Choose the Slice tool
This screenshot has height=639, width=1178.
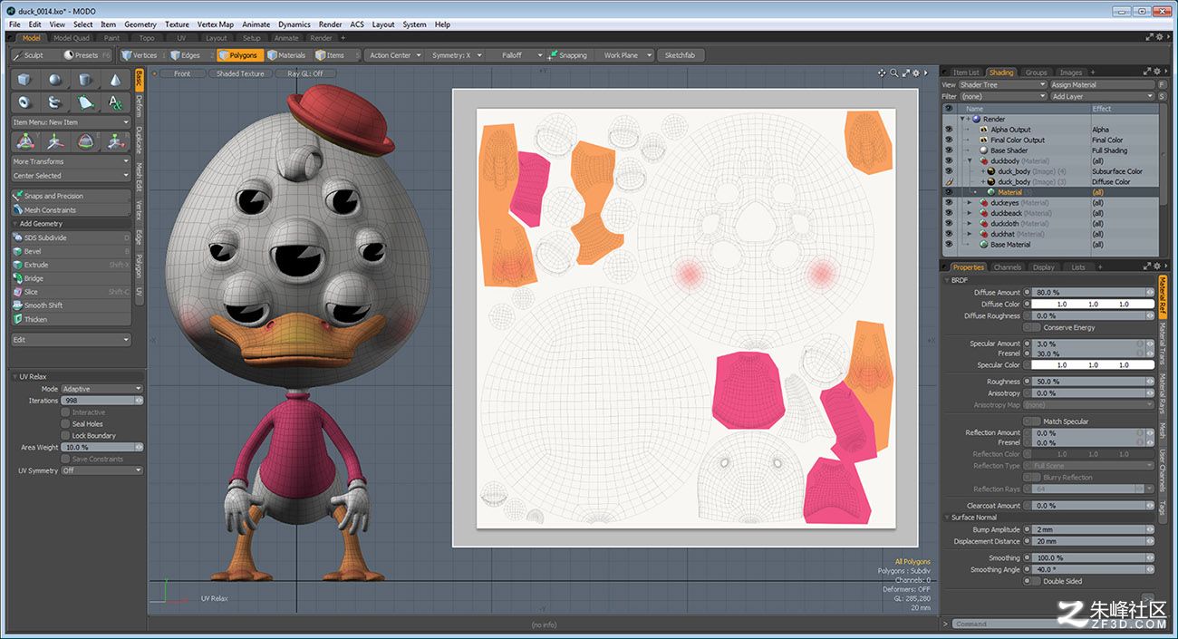tap(71, 292)
